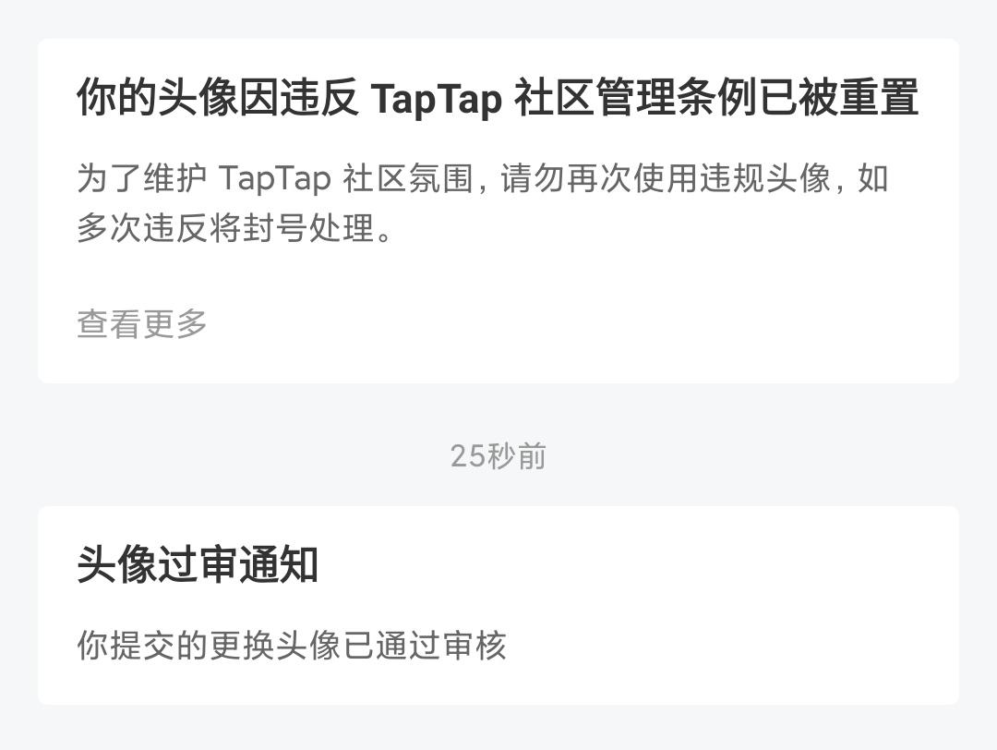Tap the 你的头像 words starting the first title

tap(157, 97)
